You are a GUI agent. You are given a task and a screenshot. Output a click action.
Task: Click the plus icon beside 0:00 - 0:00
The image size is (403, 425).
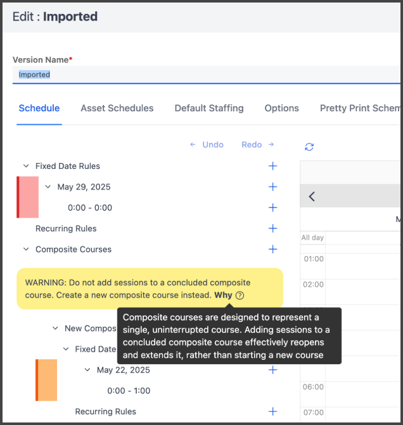[x=272, y=207]
